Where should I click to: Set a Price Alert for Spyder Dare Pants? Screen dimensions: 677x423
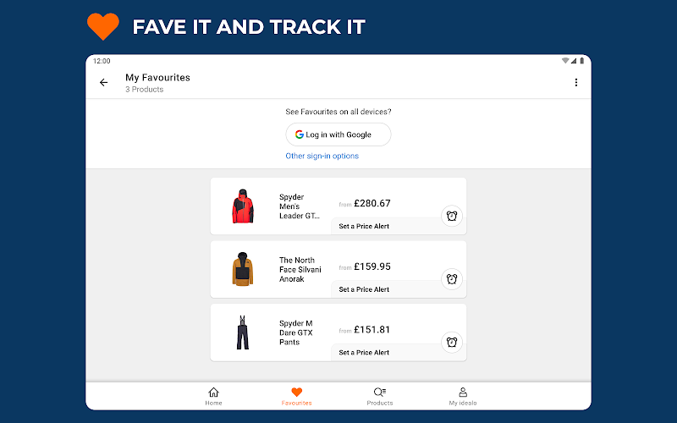pos(365,353)
